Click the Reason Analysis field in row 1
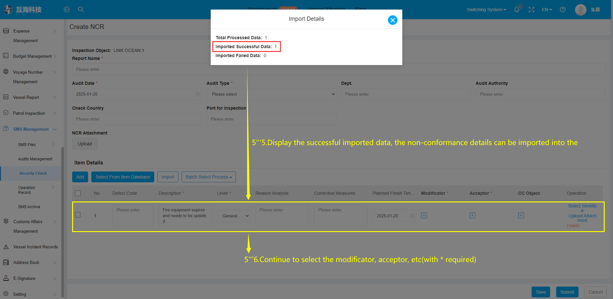613x299 pixels. tap(282, 216)
